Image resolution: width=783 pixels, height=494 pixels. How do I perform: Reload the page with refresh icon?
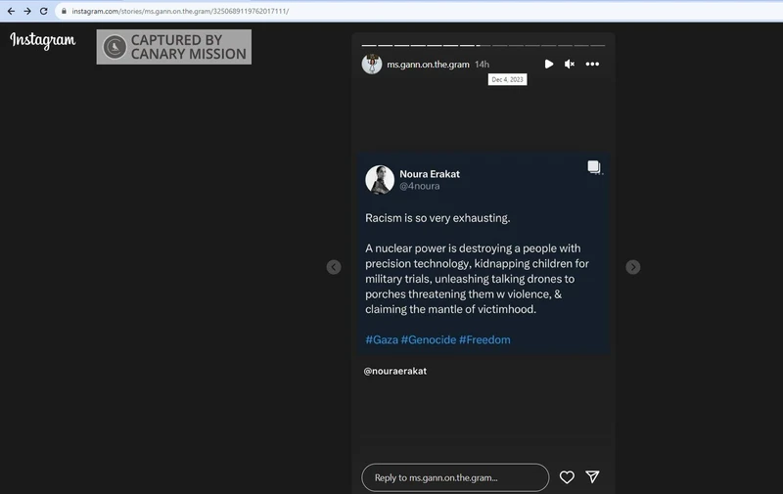click(43, 11)
